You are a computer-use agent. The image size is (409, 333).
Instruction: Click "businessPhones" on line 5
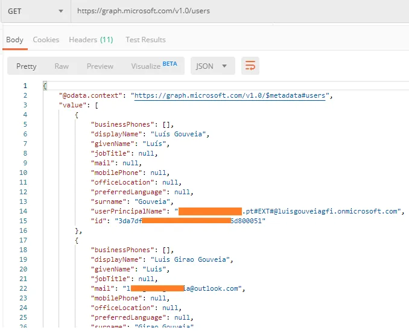pyautogui.click(x=124, y=124)
